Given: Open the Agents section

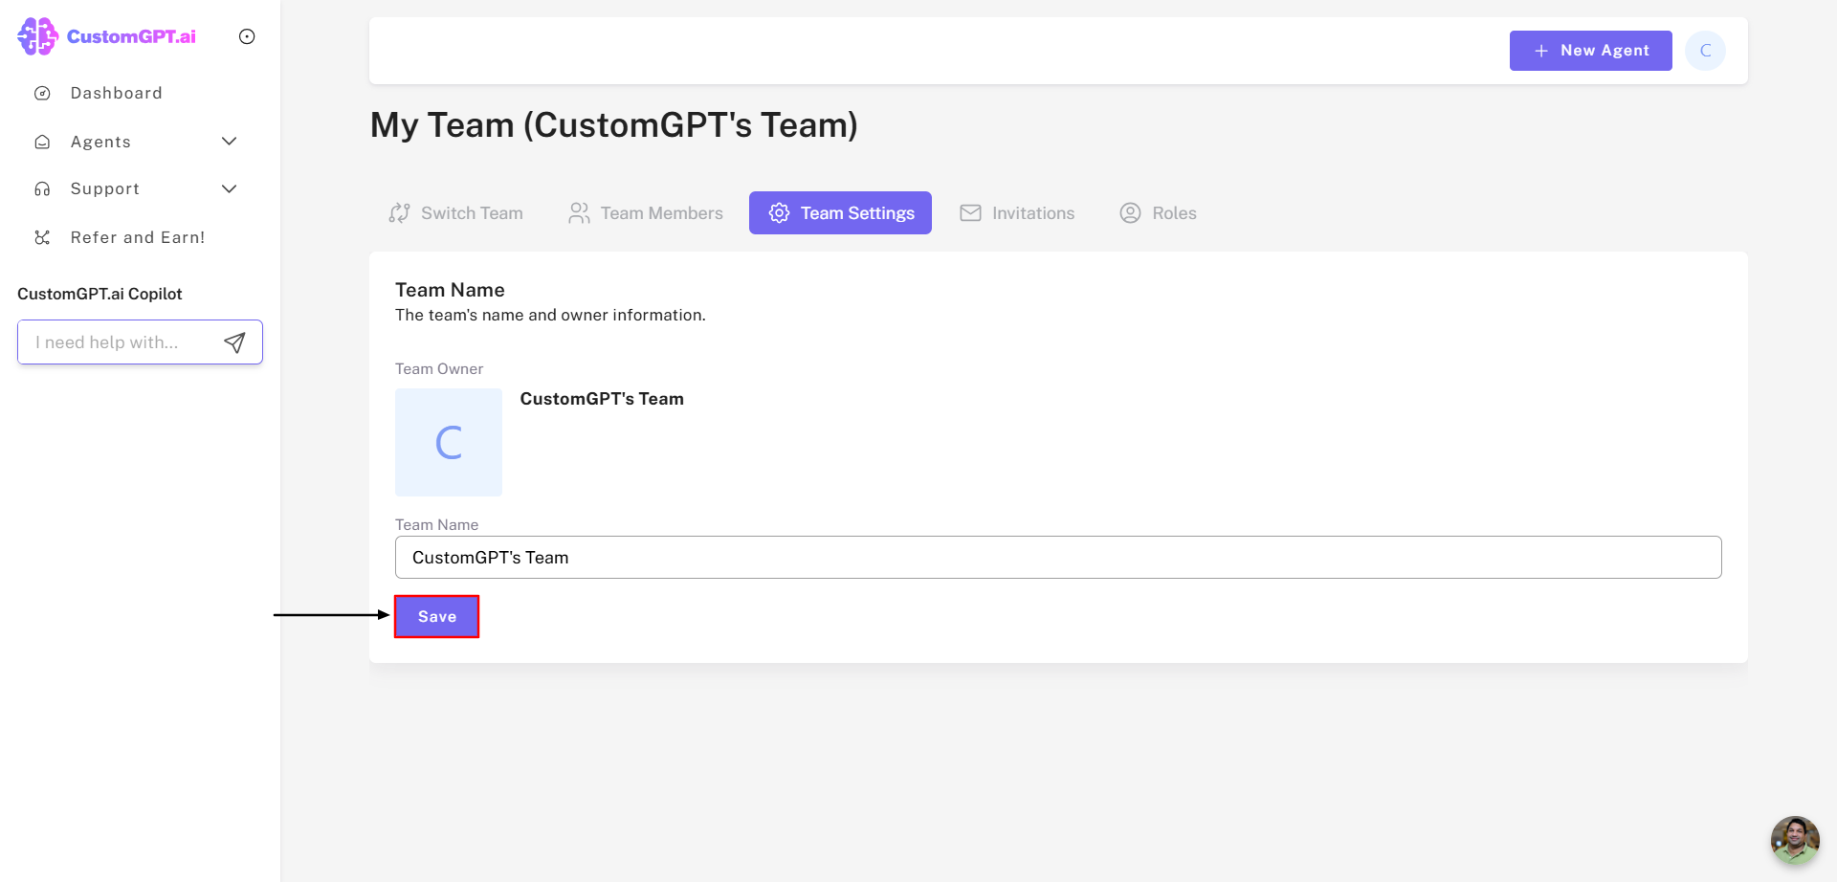Looking at the screenshot, I should pos(100,142).
